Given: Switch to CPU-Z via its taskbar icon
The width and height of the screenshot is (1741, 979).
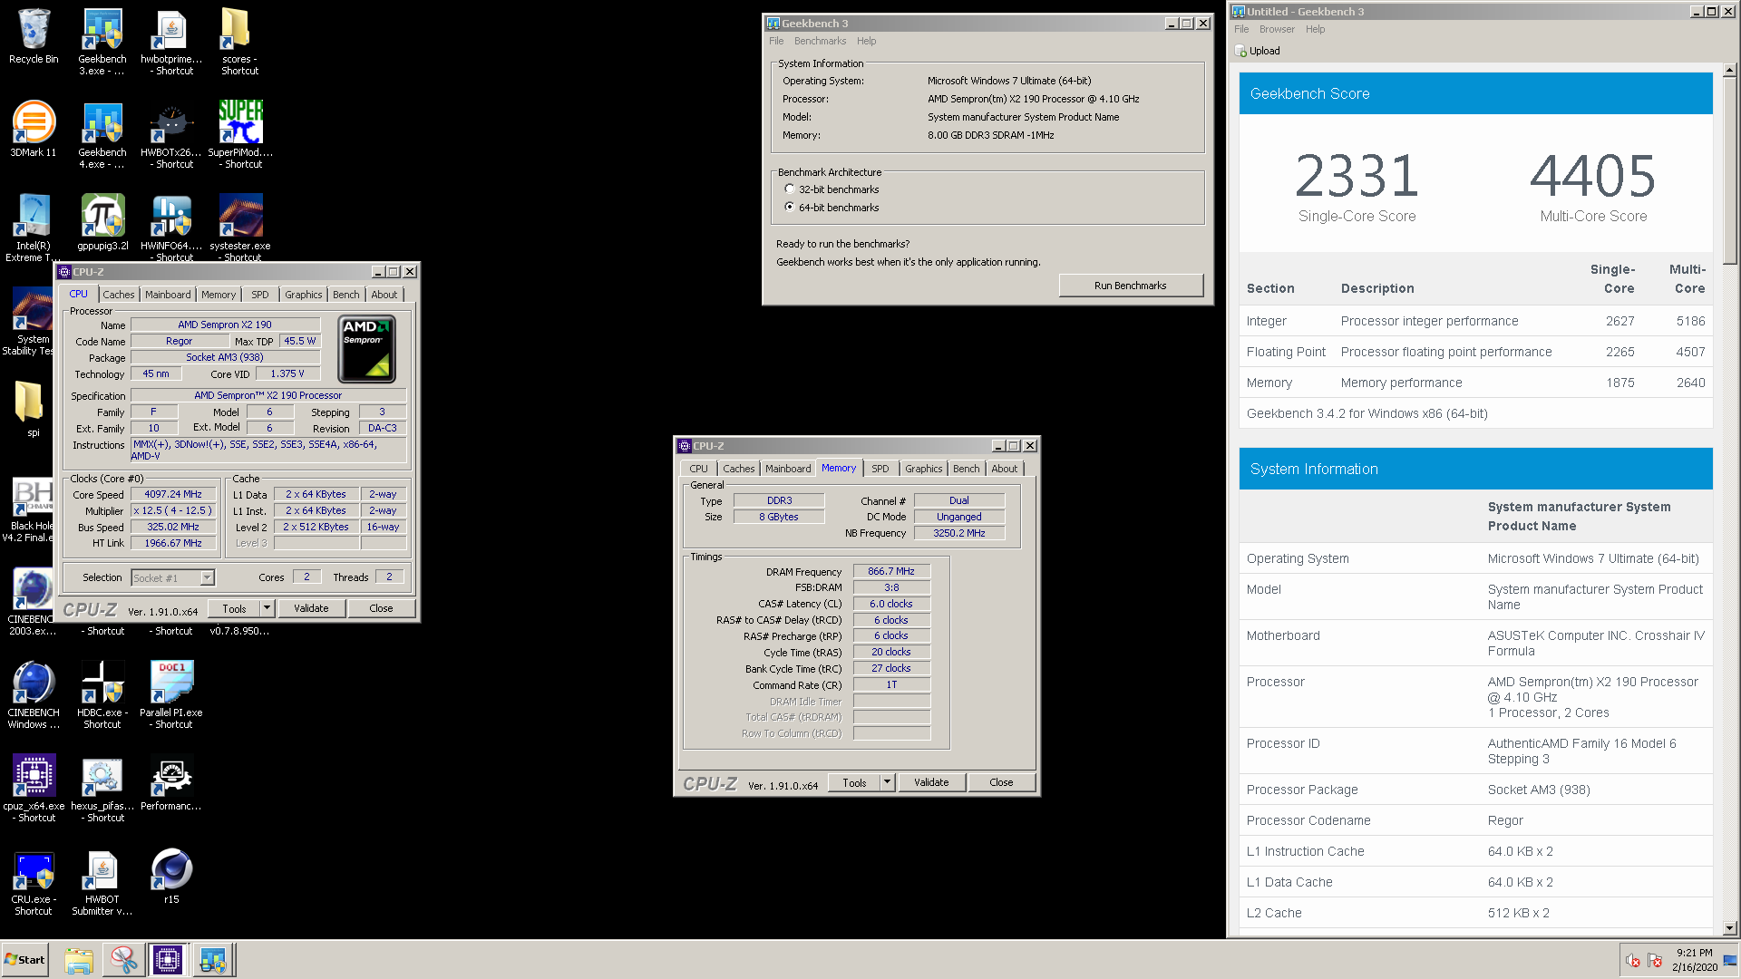Looking at the screenshot, I should pos(168,960).
